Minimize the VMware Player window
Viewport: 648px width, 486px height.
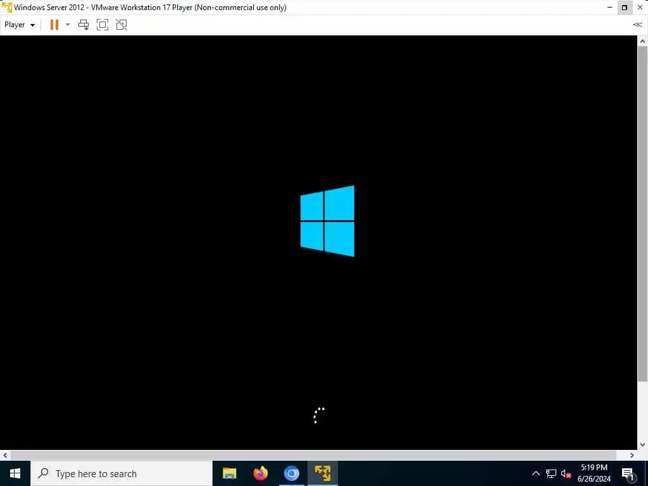609,8
